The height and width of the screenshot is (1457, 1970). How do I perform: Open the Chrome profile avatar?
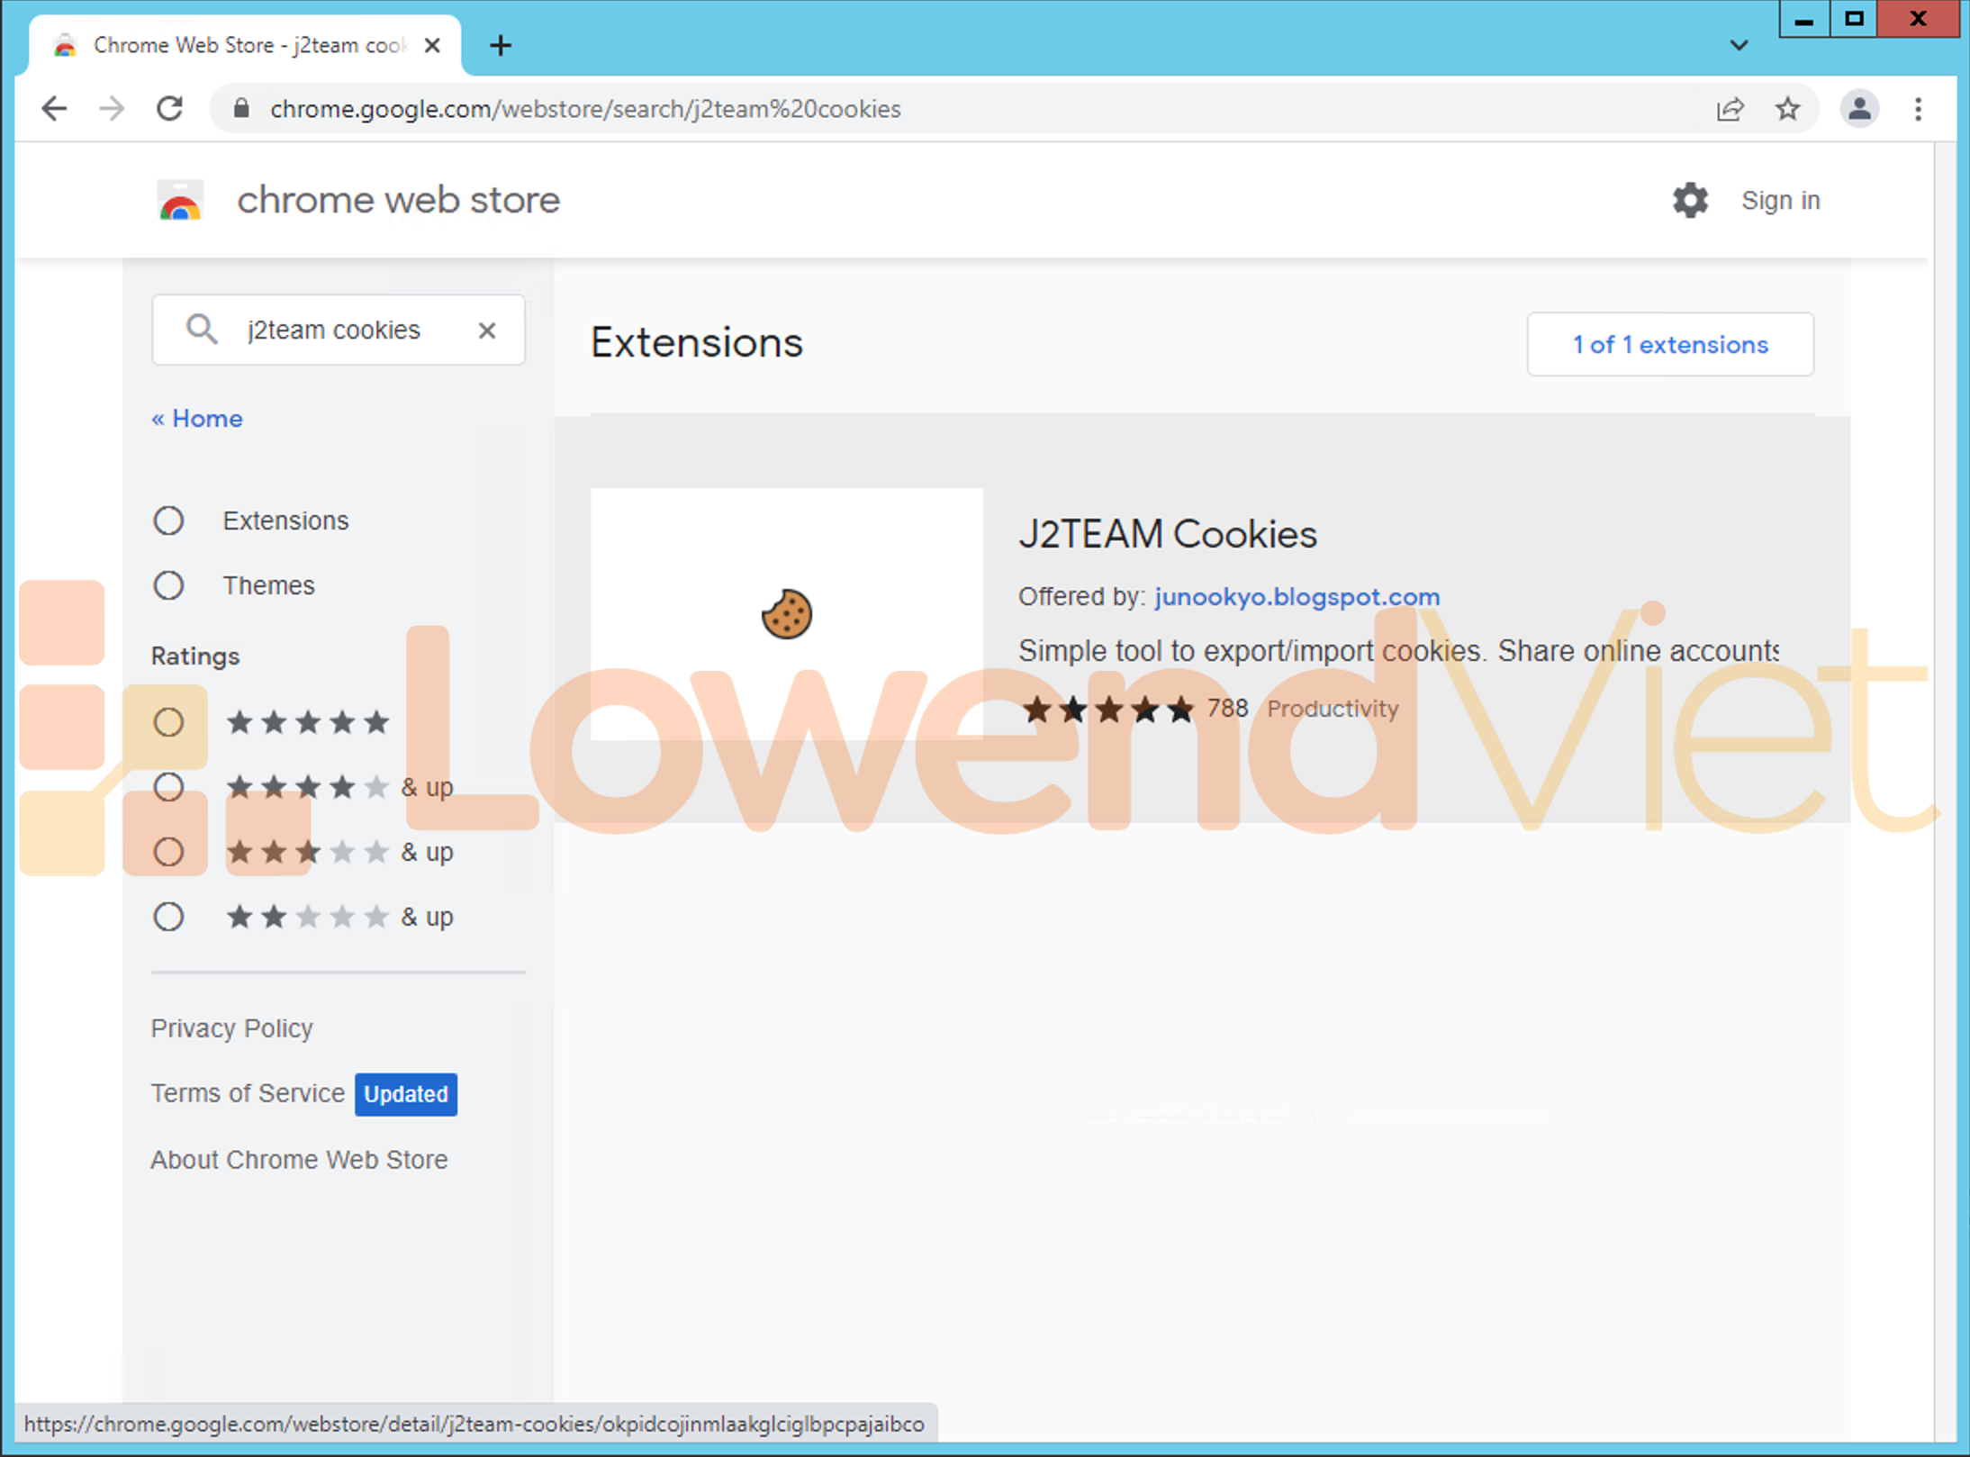(x=1859, y=109)
